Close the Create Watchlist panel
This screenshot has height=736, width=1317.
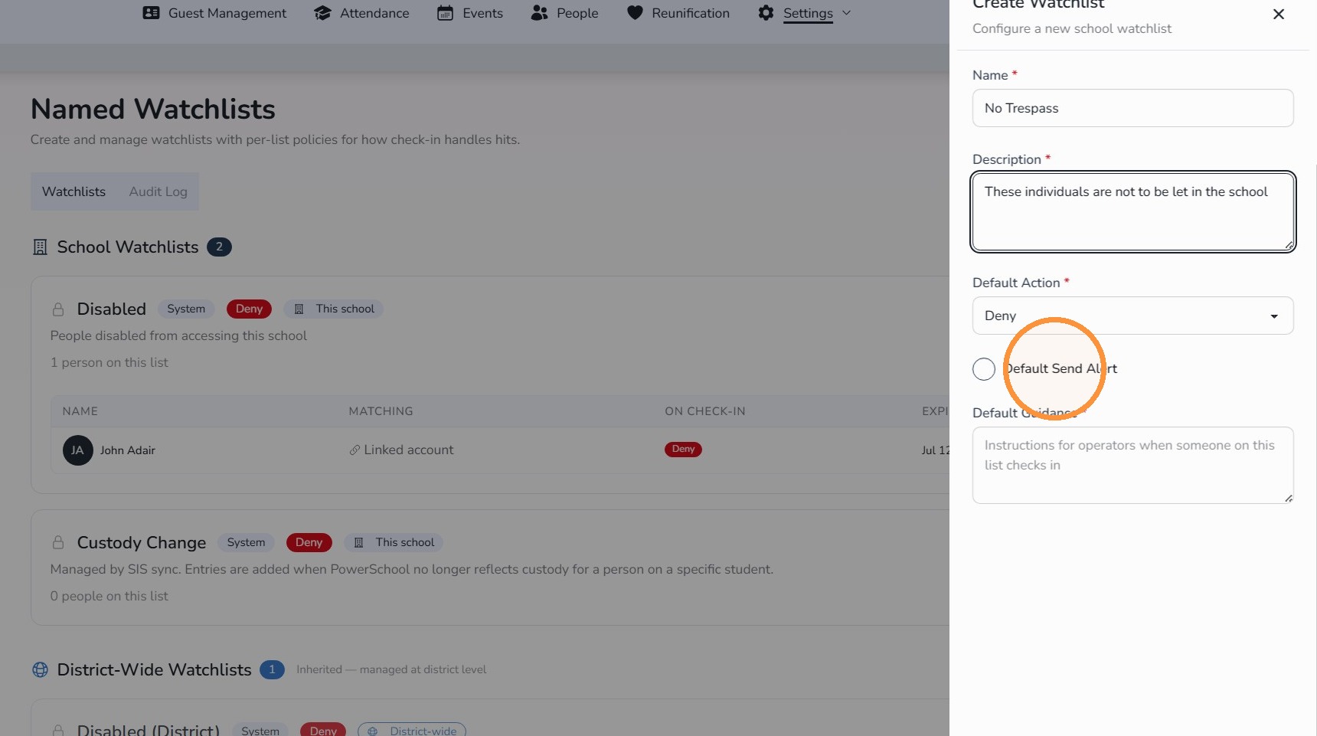1278,14
